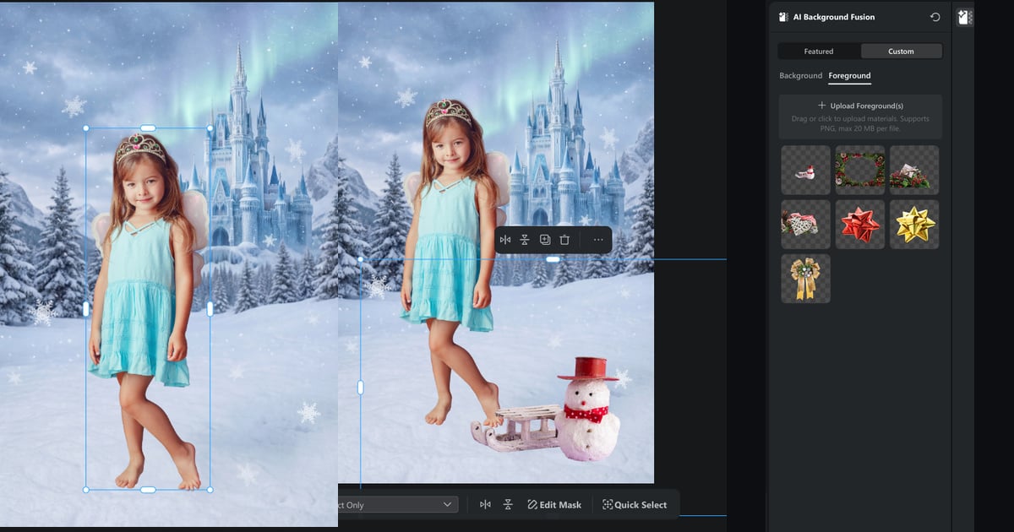This screenshot has width=1014, height=532.
Task: Choose the red gift bow thumbnail
Action: 860,225
